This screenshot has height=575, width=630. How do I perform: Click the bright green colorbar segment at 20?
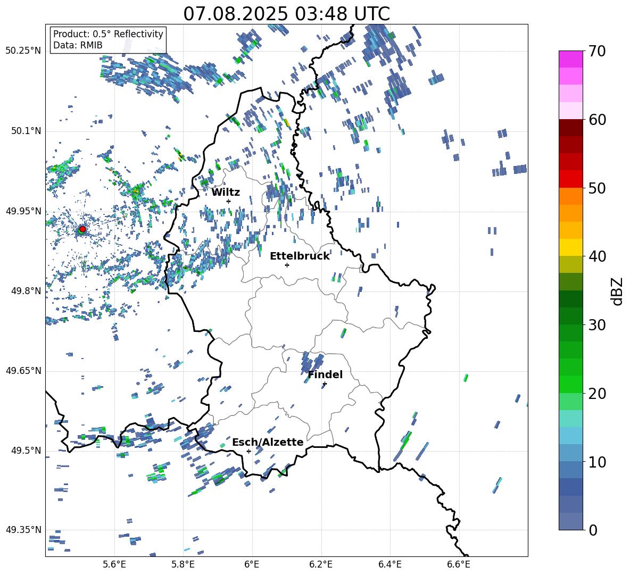click(570, 384)
